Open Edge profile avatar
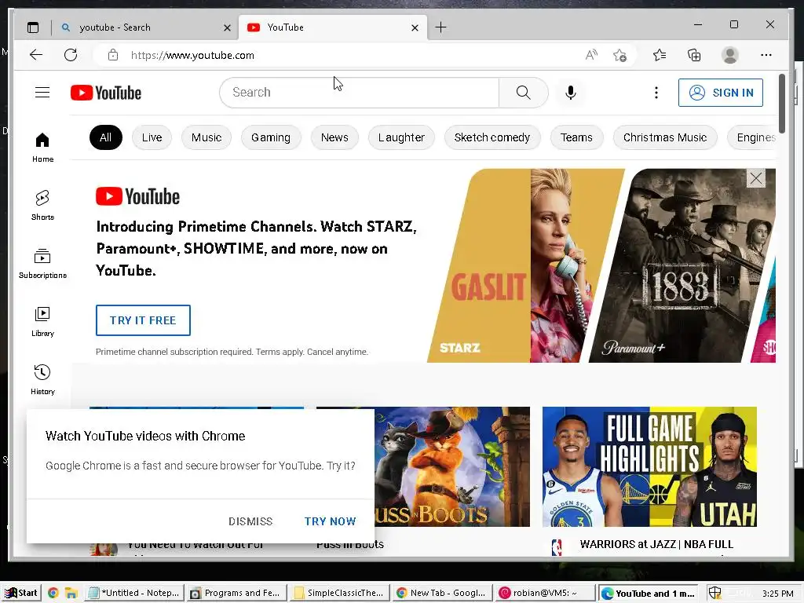The width and height of the screenshot is (804, 603). click(729, 55)
